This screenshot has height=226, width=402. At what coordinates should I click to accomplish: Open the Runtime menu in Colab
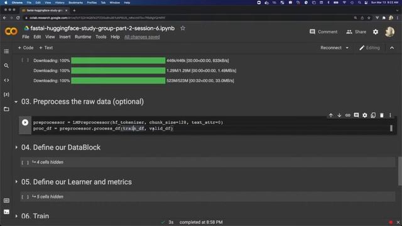[x=83, y=37]
